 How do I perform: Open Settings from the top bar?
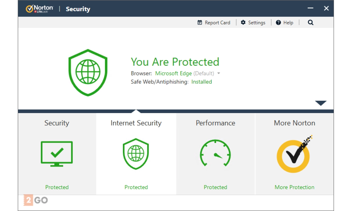[256, 23]
